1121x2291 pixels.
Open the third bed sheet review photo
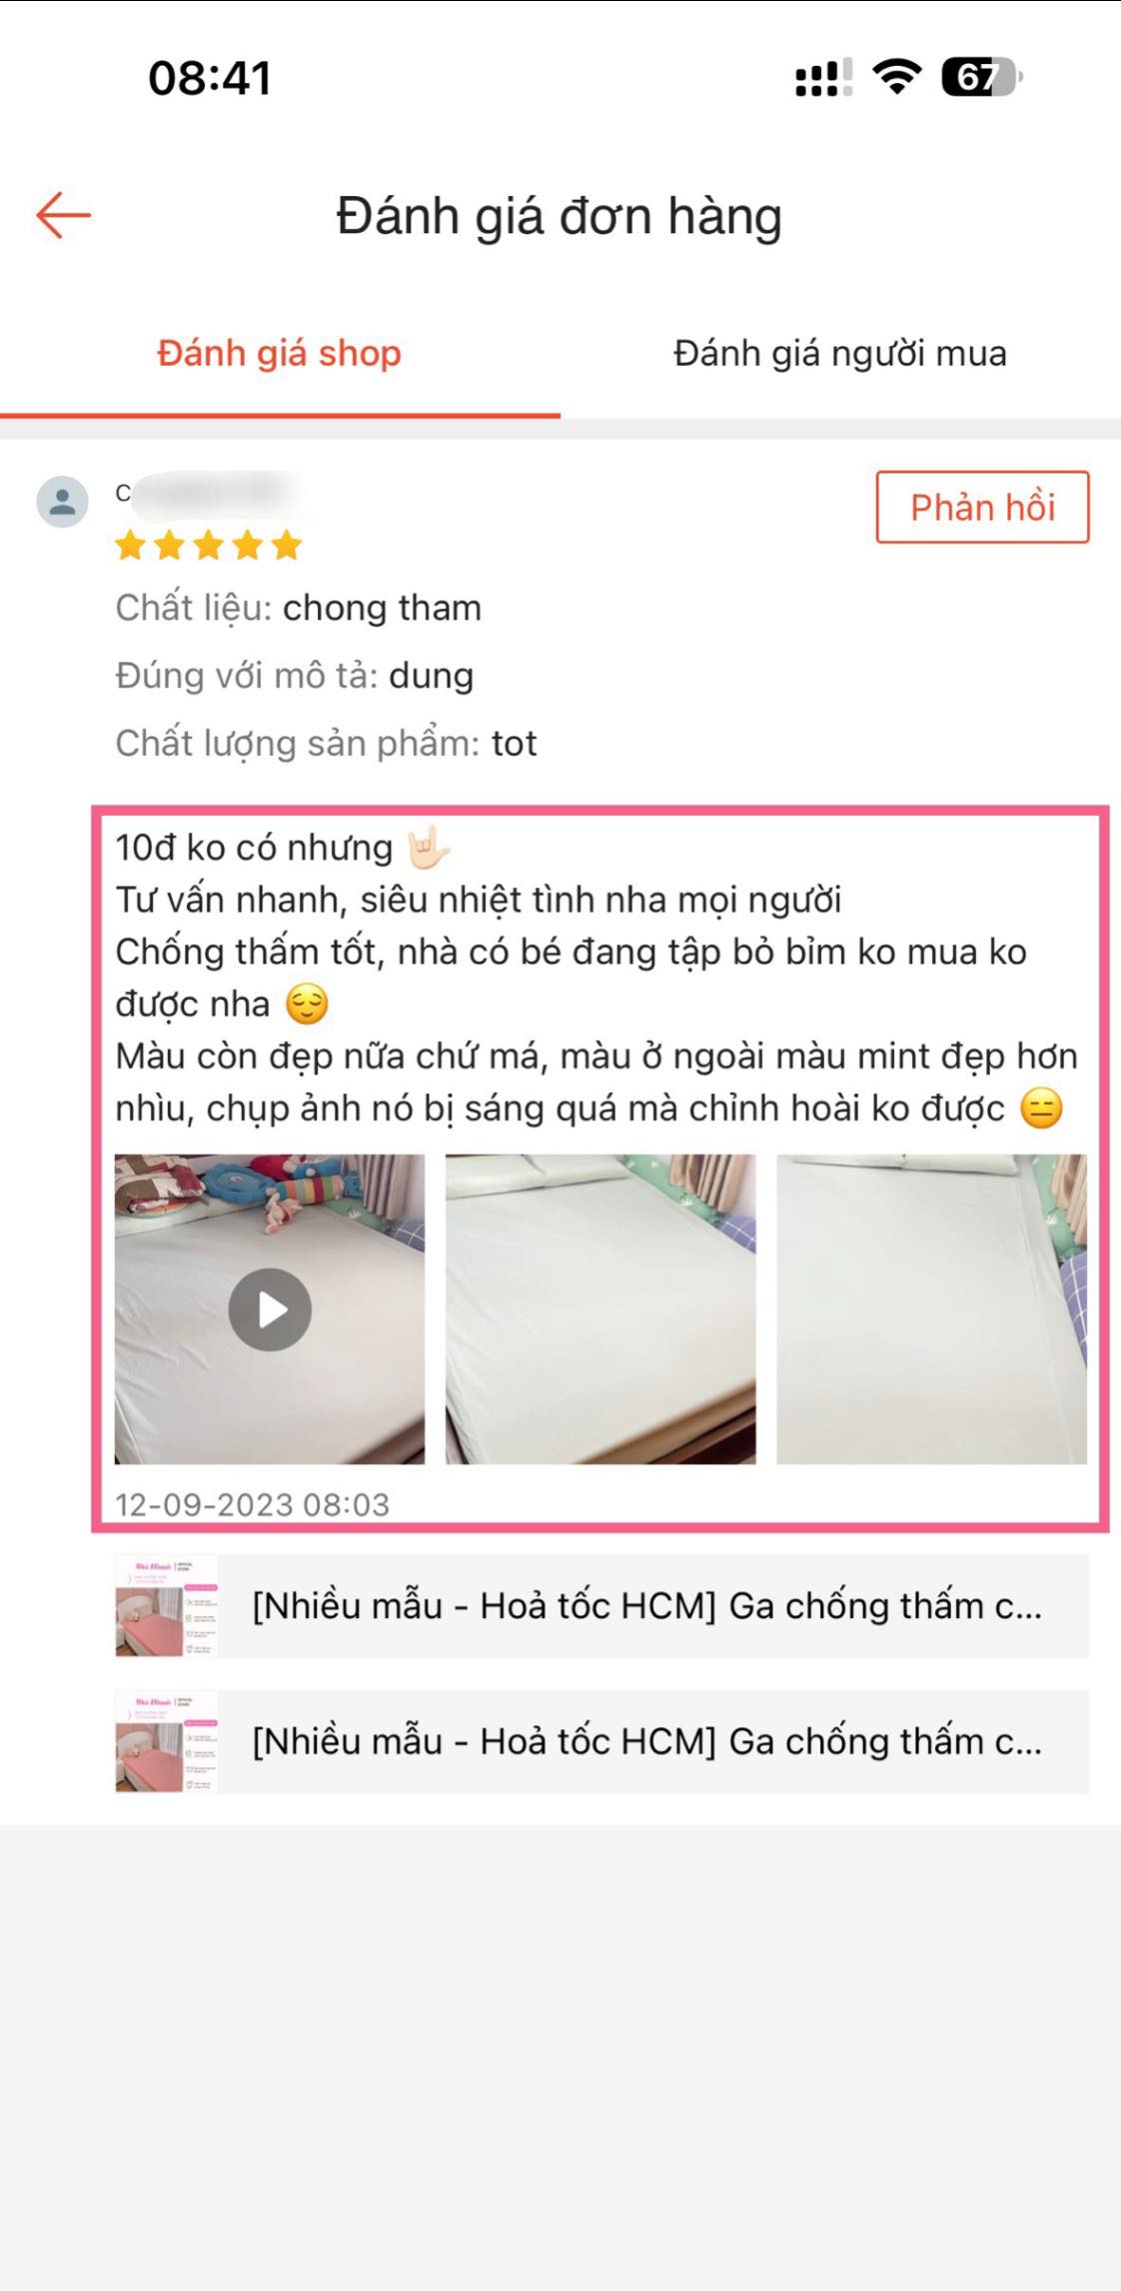click(931, 1309)
